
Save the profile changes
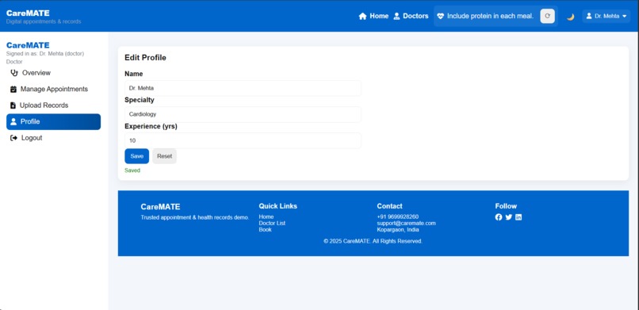[137, 156]
